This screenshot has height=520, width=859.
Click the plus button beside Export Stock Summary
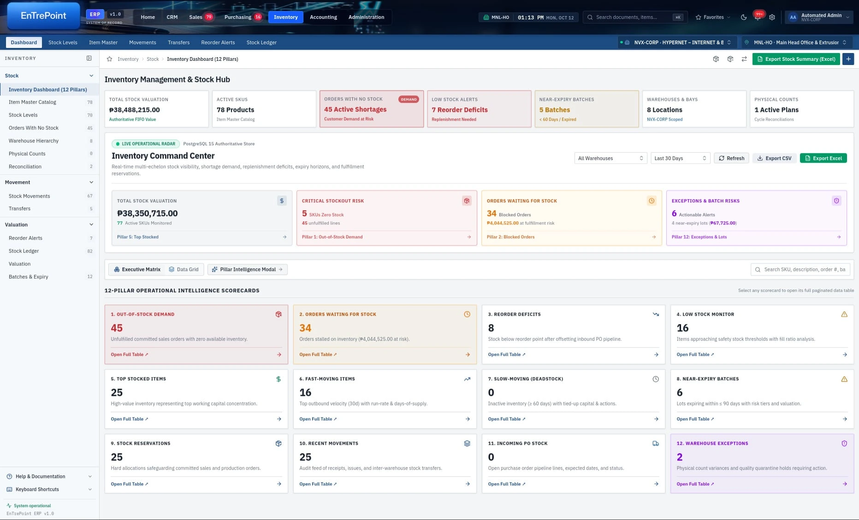tap(848, 59)
